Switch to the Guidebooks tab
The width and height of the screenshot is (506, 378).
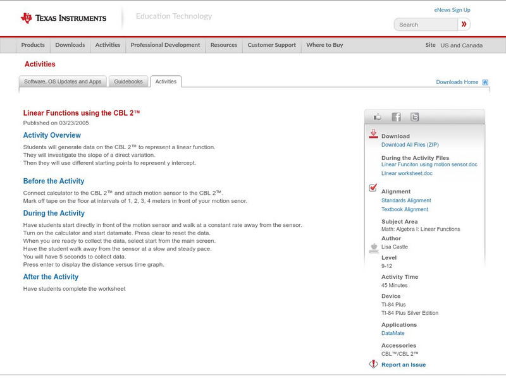(x=128, y=82)
